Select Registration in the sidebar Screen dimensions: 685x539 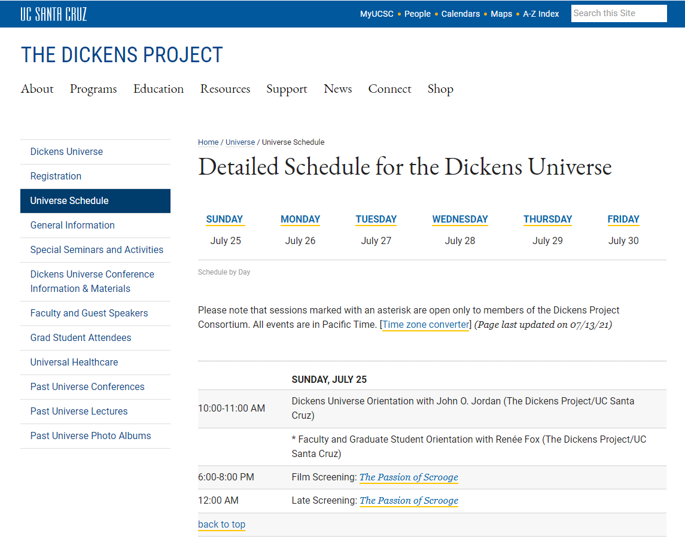56,176
